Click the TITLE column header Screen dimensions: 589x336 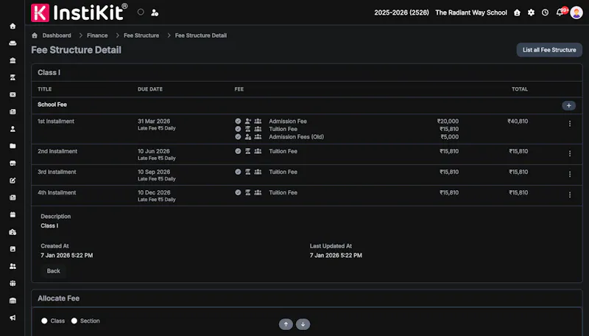45,89
